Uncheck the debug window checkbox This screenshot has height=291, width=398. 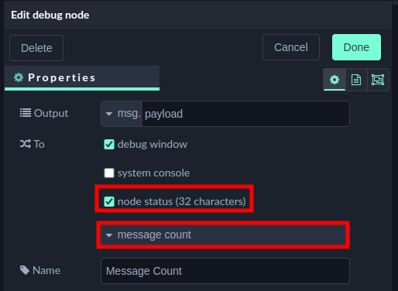pyautogui.click(x=109, y=144)
